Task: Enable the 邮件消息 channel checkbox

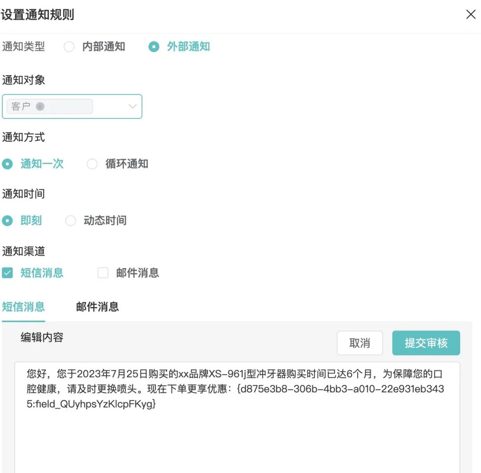Action: [103, 273]
